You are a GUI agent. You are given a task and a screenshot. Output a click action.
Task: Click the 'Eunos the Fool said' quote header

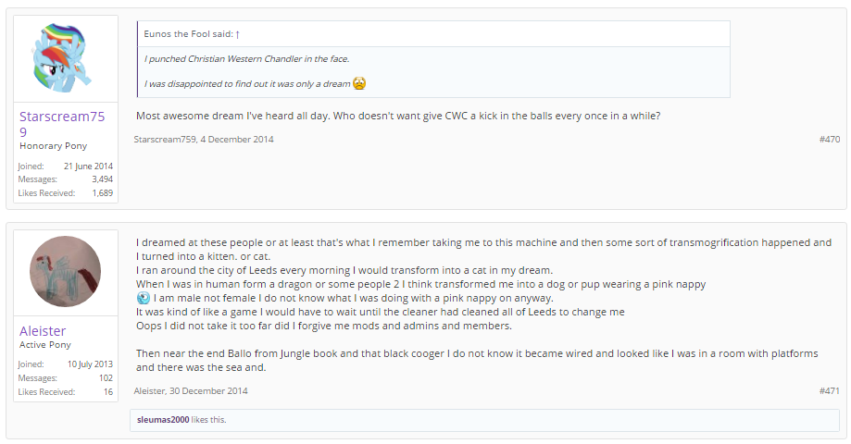(x=189, y=34)
